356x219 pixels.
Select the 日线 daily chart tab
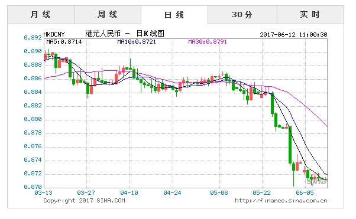174,15
